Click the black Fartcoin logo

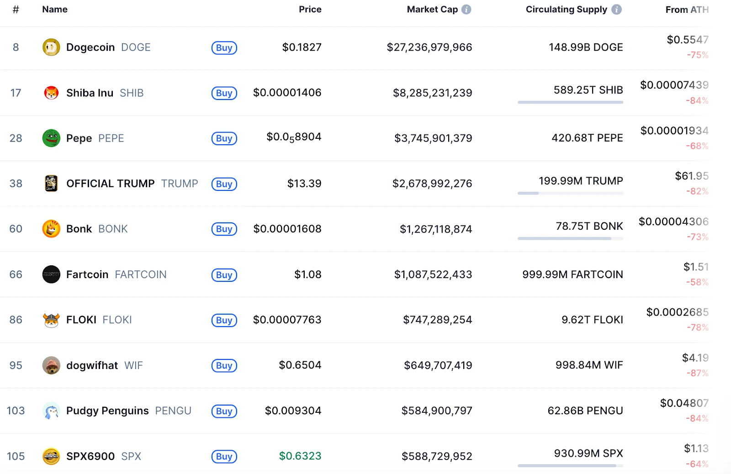pyautogui.click(x=51, y=274)
